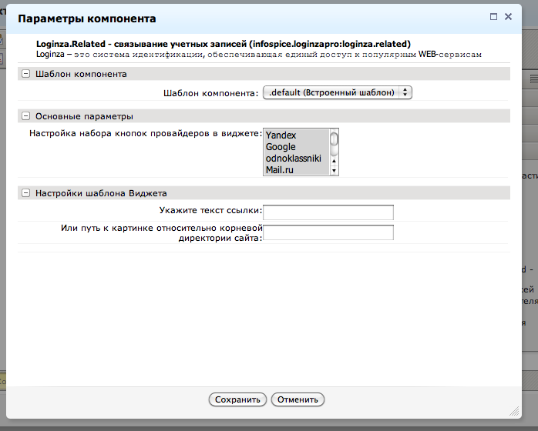Collapse the Настройки шаблона Виджета section
This screenshot has height=431, width=538.
coord(25,193)
